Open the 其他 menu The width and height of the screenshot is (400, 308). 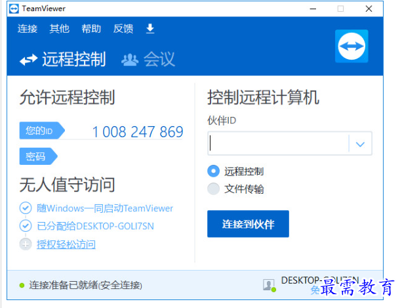(60, 29)
